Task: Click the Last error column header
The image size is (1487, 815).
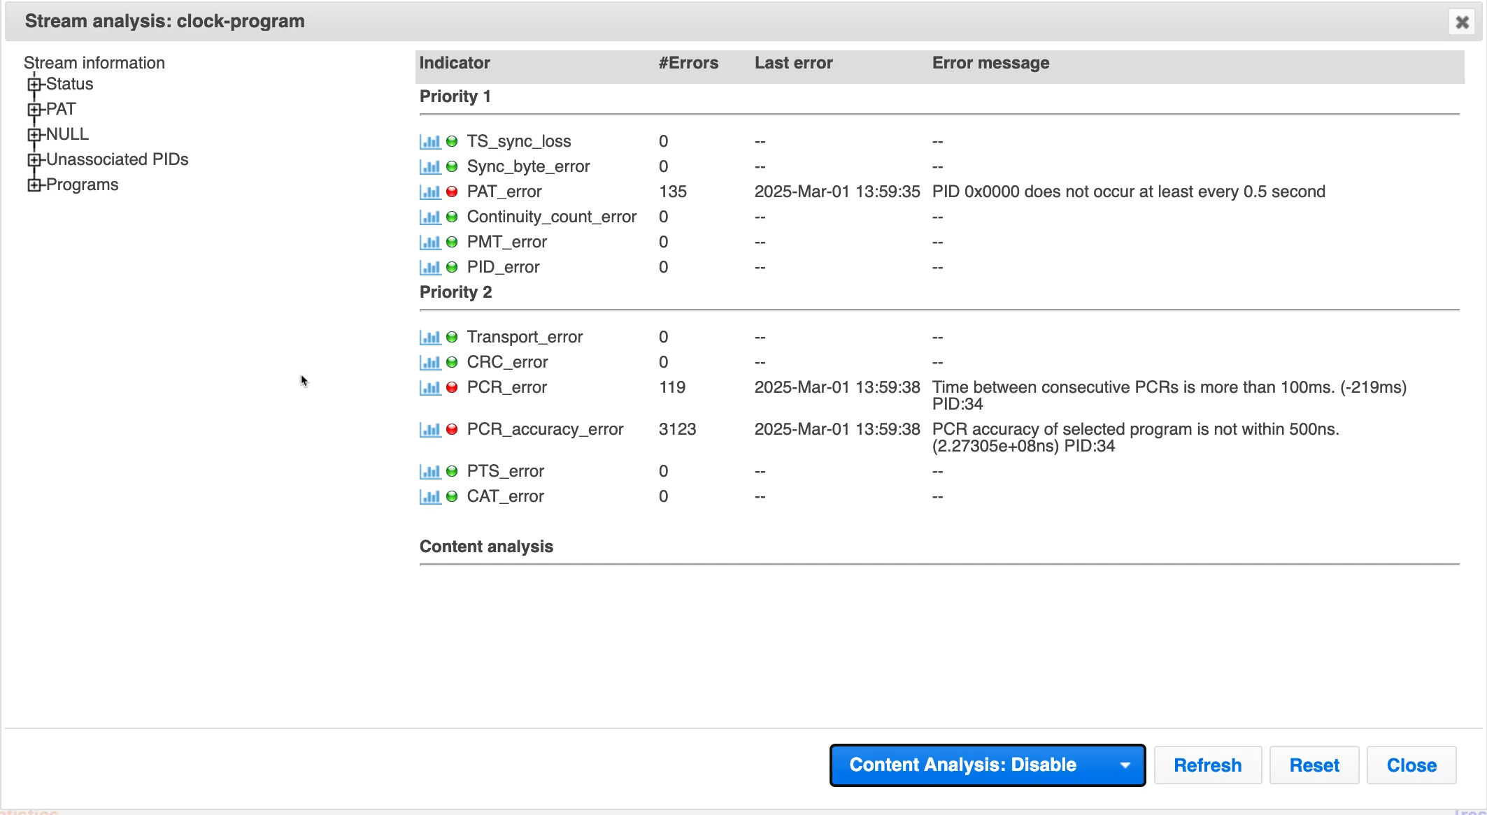Action: pyautogui.click(x=794, y=63)
